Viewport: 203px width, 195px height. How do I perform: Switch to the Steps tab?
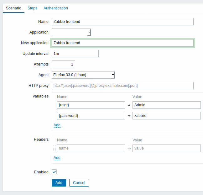[32, 8]
